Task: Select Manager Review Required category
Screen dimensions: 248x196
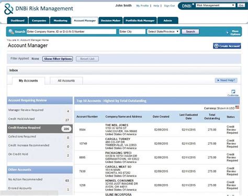Action: [x=40, y=110]
